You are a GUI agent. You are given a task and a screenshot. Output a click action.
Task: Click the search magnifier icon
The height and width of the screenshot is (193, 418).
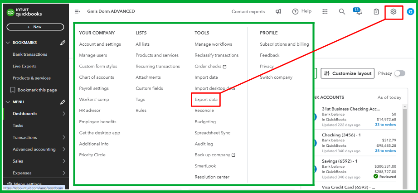click(342, 12)
